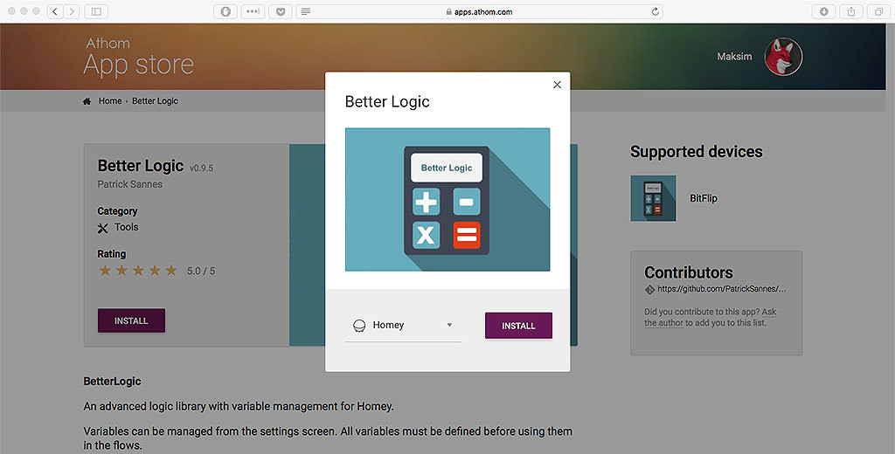
Task: Click the INSTALL button on app card
Action: point(131,320)
